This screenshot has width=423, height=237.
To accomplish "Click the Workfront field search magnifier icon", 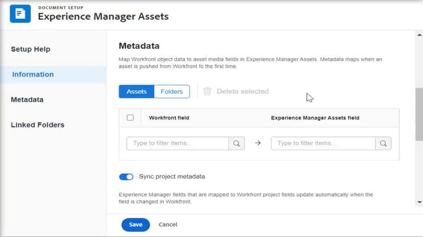I will [x=236, y=144].
